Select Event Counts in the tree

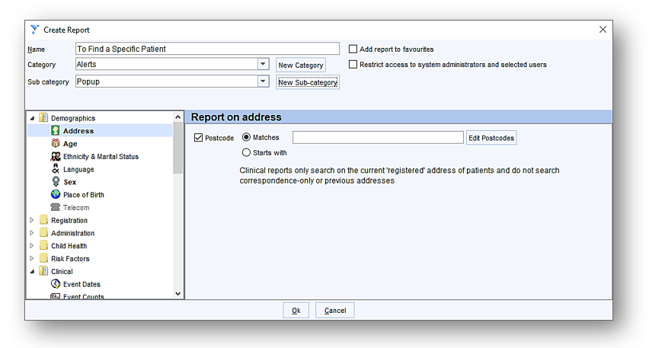click(x=84, y=296)
